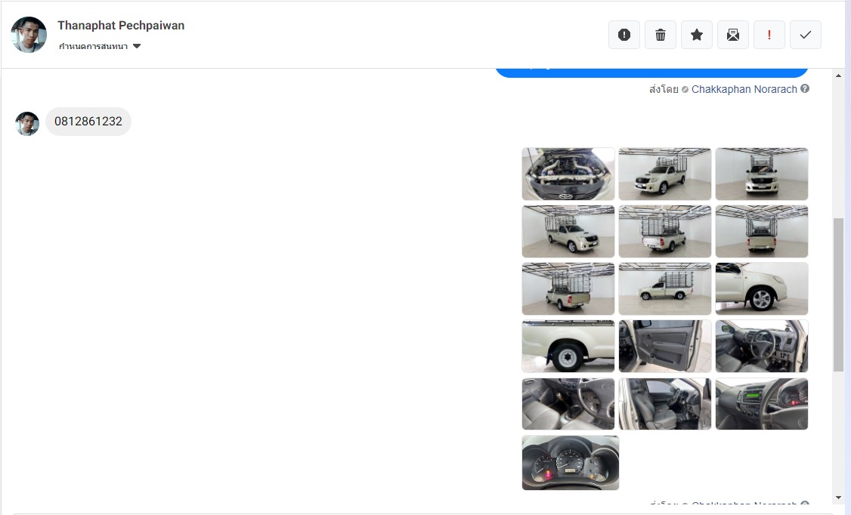Mark conversation done with the checkmark
Viewport: 851px width, 515px height.
805,35
